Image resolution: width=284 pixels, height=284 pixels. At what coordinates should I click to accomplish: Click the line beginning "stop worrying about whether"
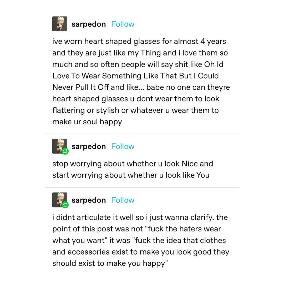coord(133,164)
